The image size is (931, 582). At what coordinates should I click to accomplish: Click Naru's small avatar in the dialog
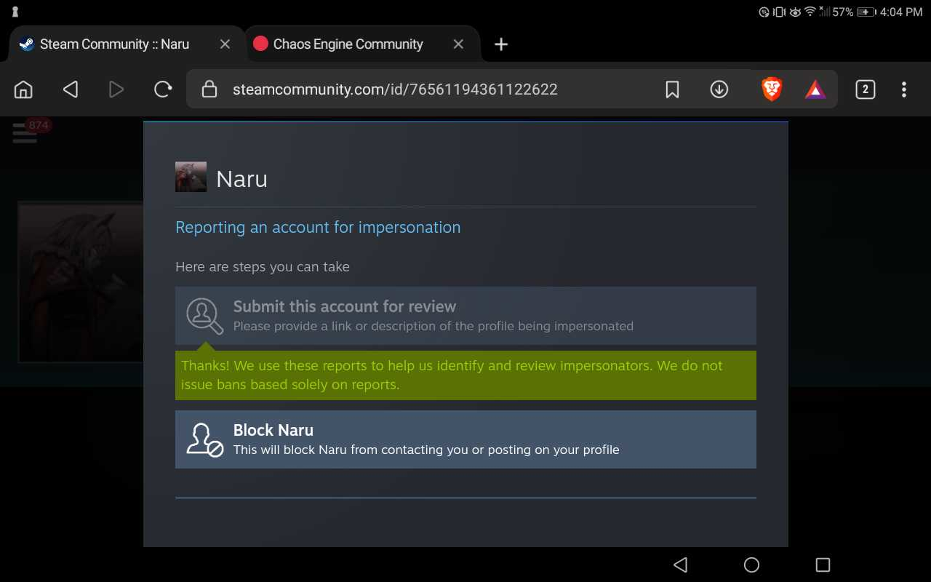click(191, 177)
